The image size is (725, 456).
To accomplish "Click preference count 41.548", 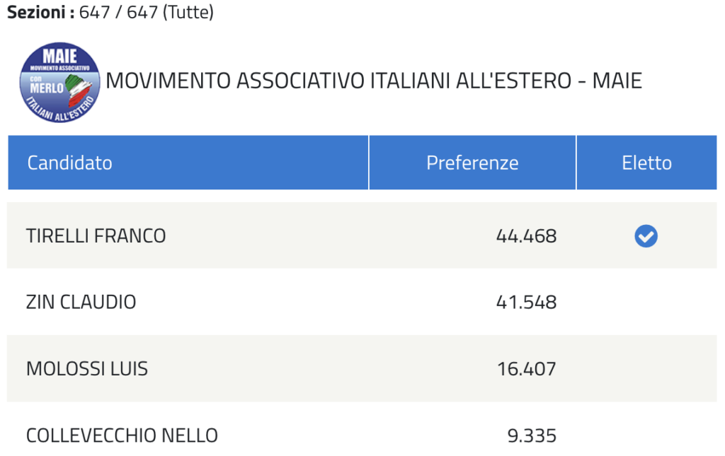I will click(526, 303).
